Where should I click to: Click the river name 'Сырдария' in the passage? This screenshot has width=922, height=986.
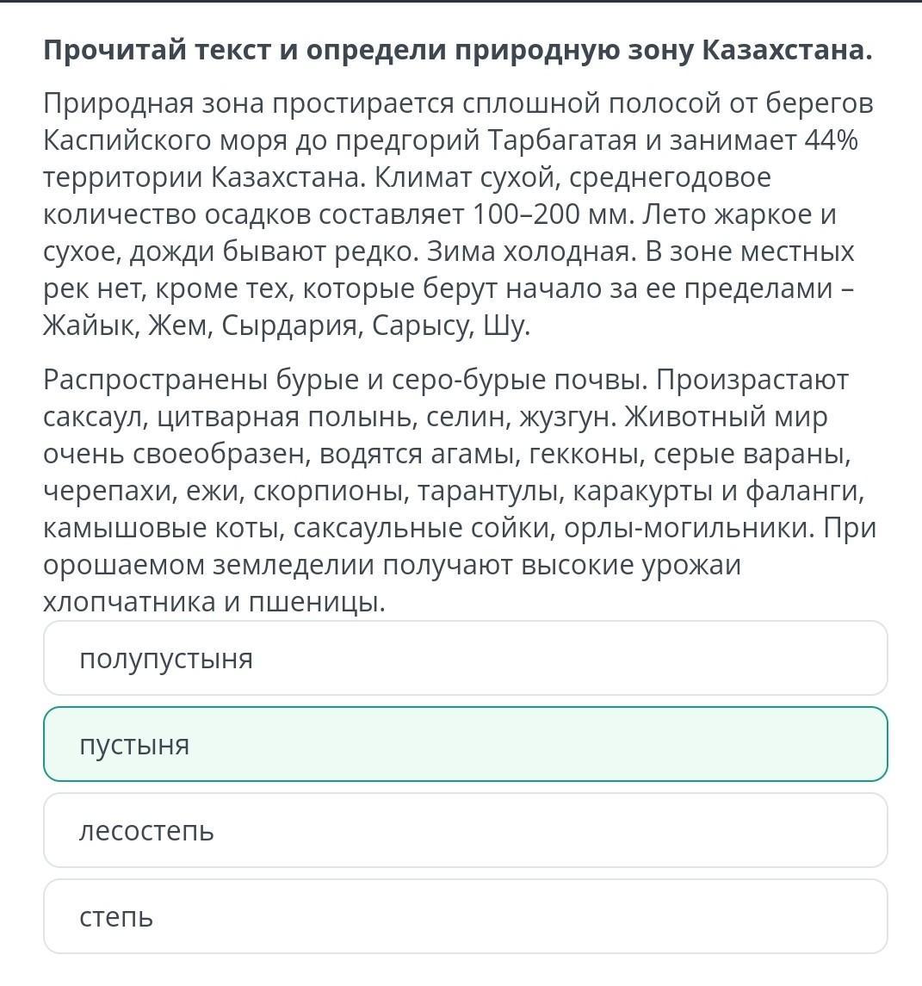click(292, 326)
